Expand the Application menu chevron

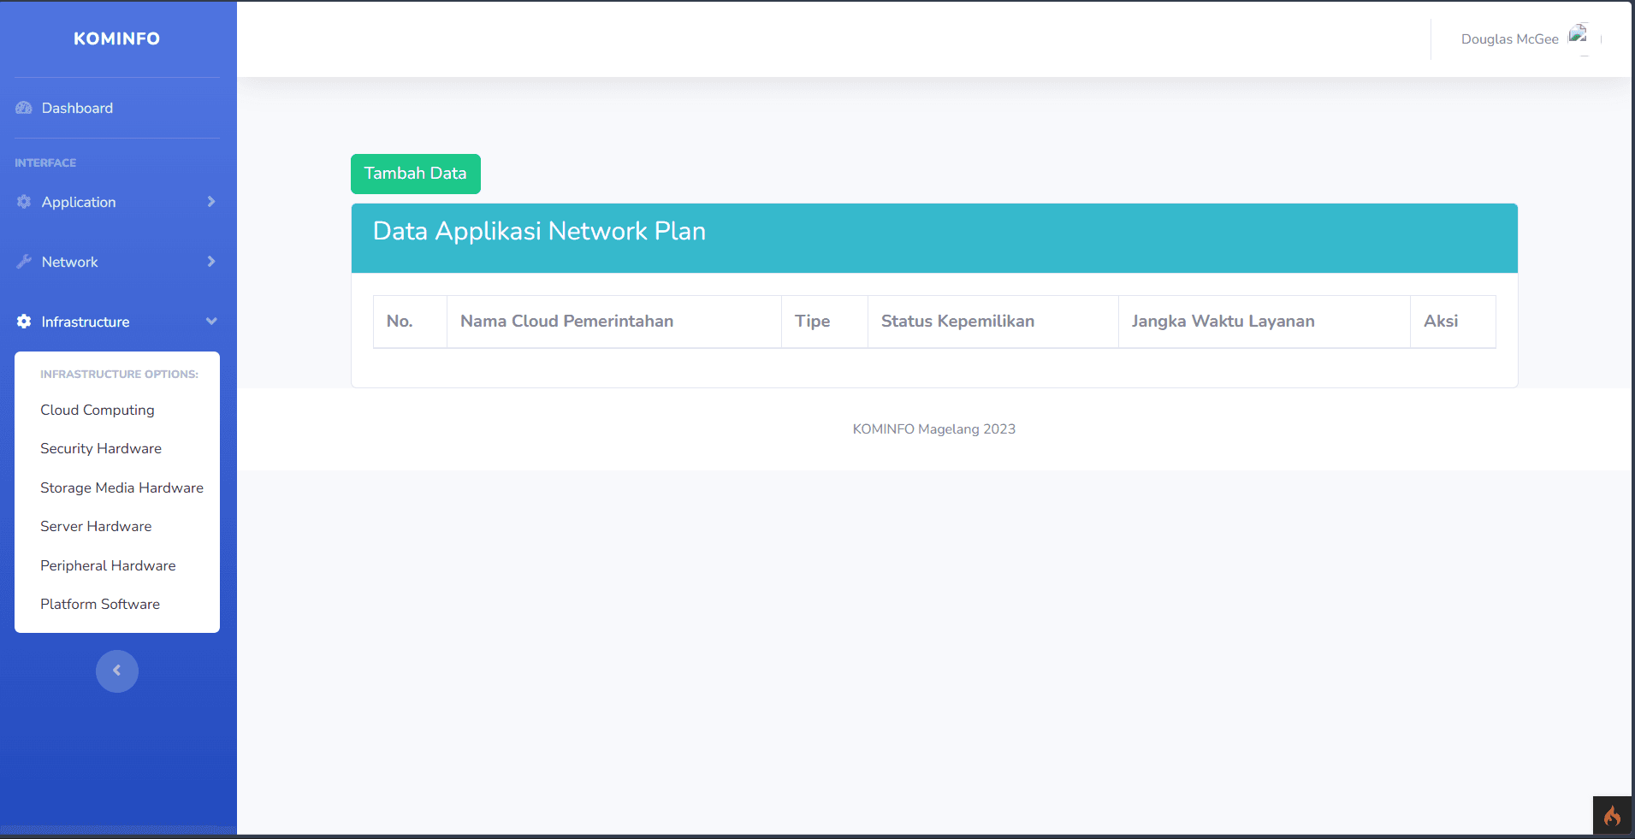[x=211, y=202]
